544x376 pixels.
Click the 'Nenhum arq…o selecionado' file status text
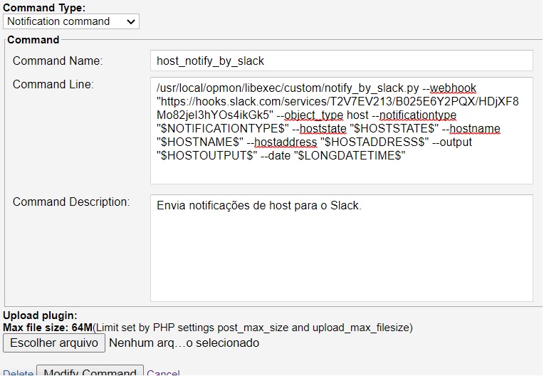[184, 343]
